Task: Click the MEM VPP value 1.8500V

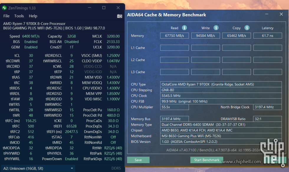Action: pyautogui.click(x=113, y=94)
